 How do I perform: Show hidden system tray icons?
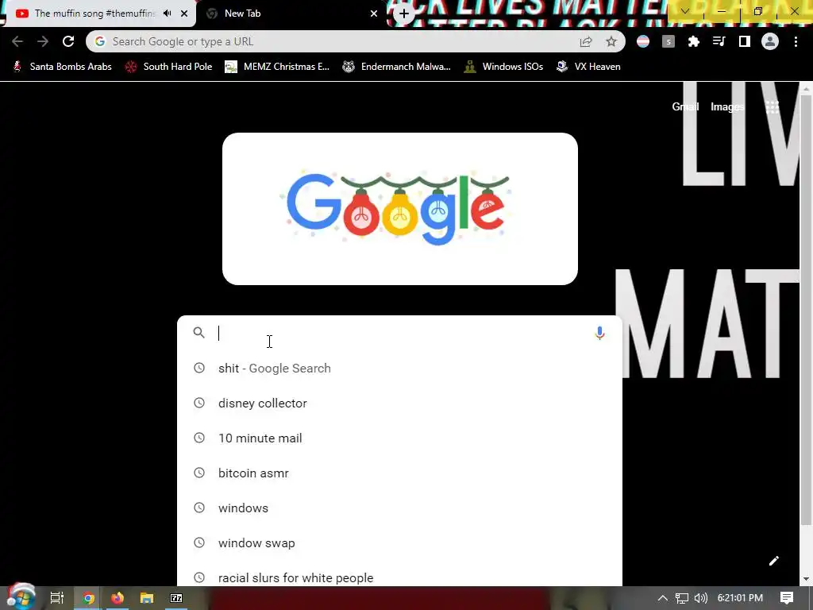pos(663,598)
